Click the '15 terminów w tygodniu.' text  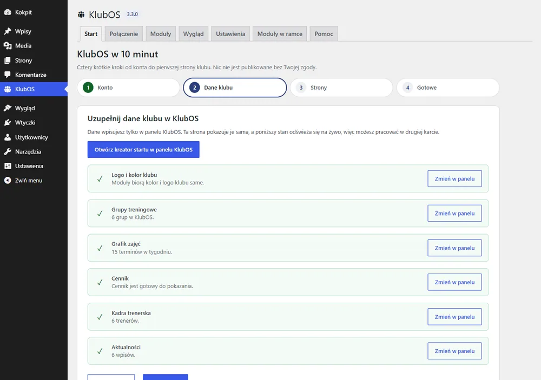tap(141, 252)
